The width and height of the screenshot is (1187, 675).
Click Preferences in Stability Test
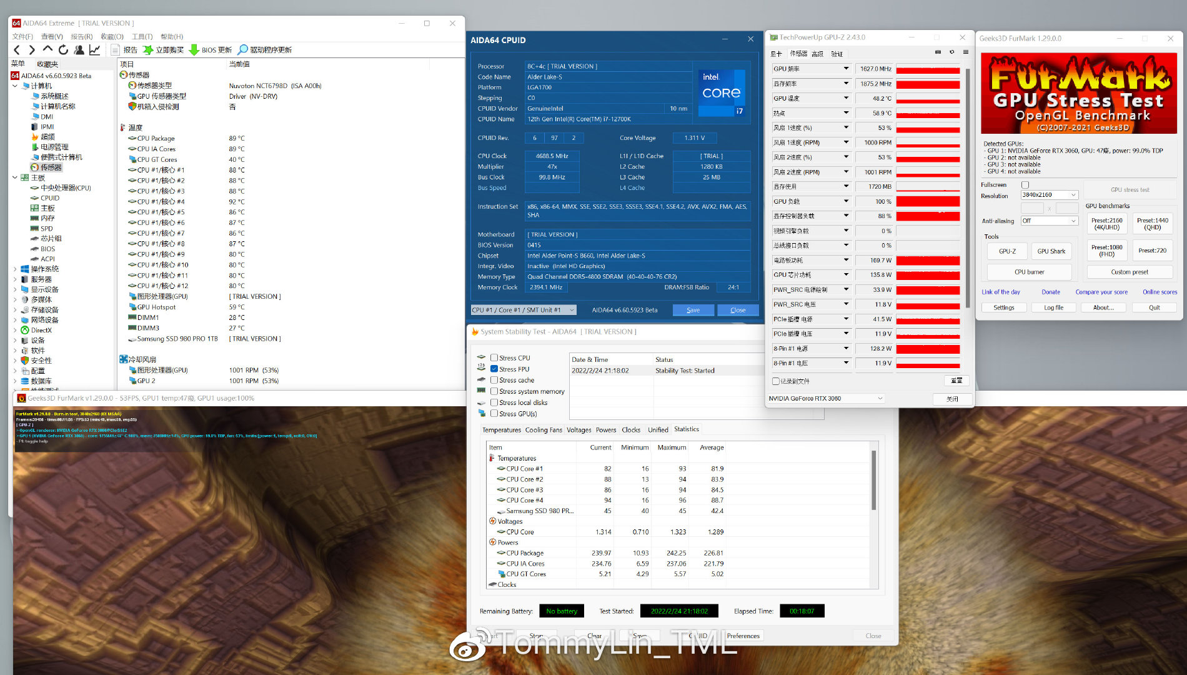(x=743, y=636)
